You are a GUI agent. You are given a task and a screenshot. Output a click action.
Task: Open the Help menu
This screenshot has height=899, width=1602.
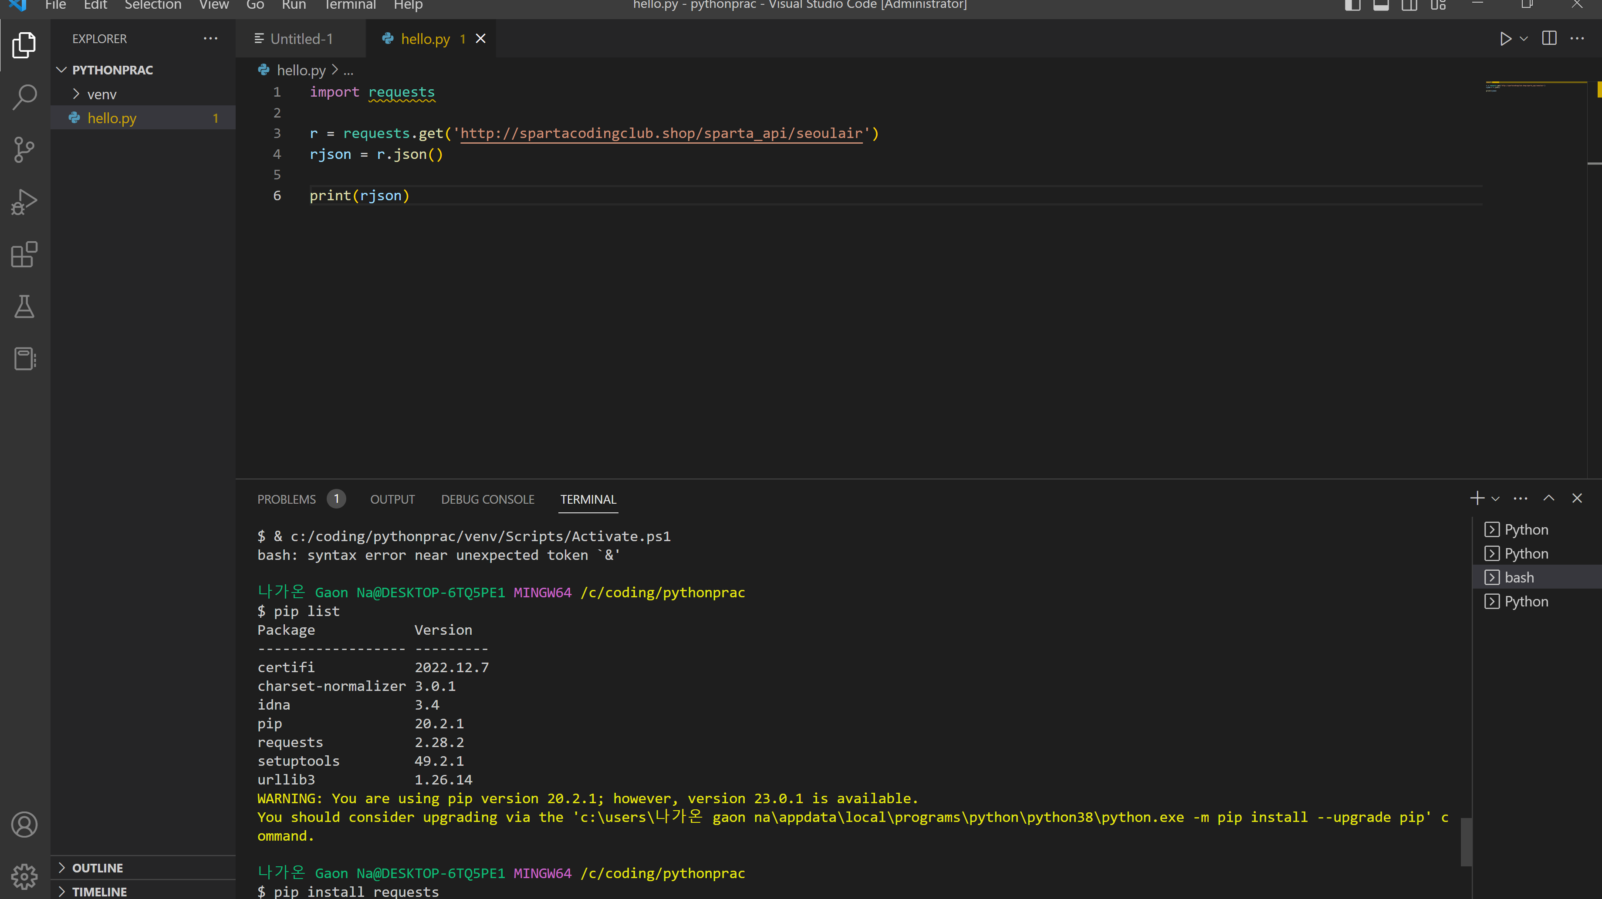pyautogui.click(x=408, y=5)
